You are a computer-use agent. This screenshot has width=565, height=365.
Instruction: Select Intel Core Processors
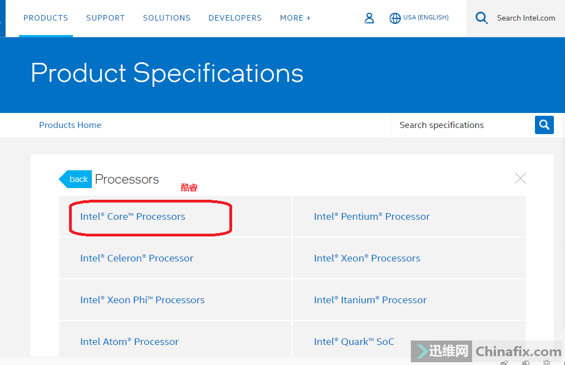pyautogui.click(x=132, y=216)
